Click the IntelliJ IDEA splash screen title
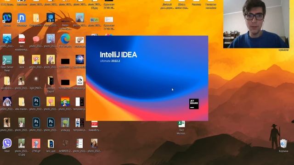The width and height of the screenshot is (294, 165). (119, 55)
